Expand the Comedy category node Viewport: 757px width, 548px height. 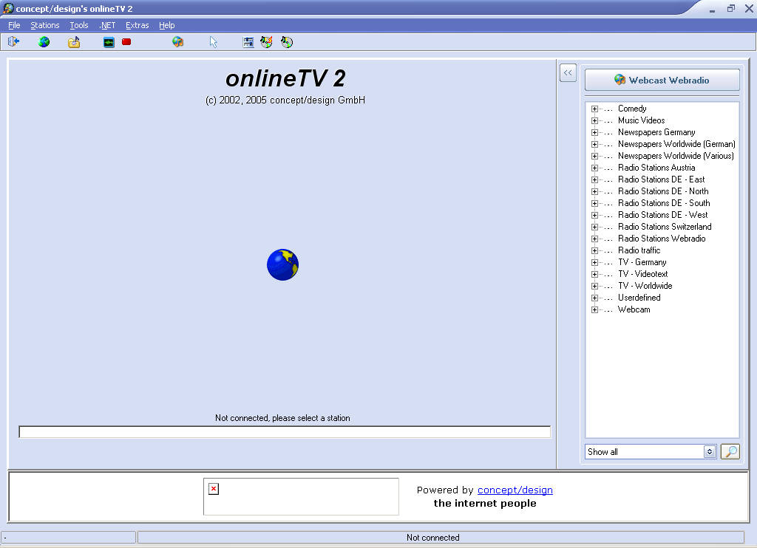[594, 109]
